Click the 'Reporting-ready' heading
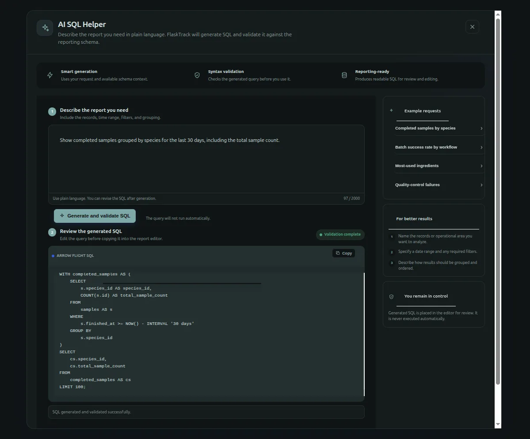Image resolution: width=530 pixels, height=439 pixels. click(372, 72)
